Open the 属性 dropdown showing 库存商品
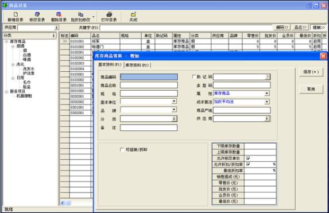Image resolution: width=329 pixels, height=213 pixels. coord(267,94)
